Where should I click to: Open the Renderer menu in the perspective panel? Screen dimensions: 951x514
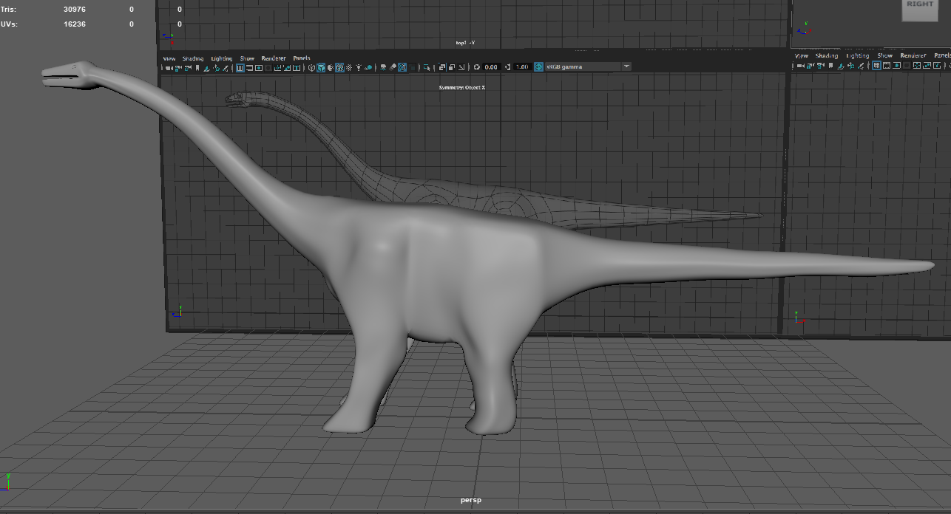coord(274,58)
